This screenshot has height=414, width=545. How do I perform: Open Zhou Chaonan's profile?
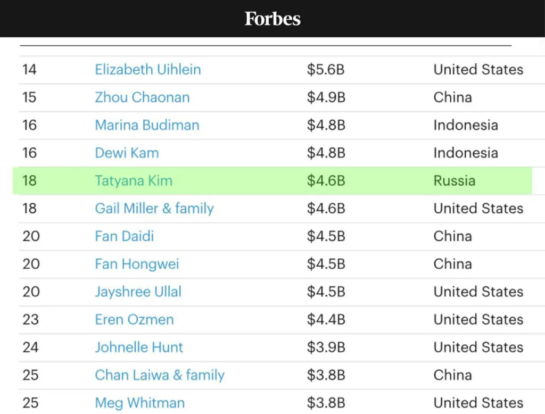tap(142, 97)
